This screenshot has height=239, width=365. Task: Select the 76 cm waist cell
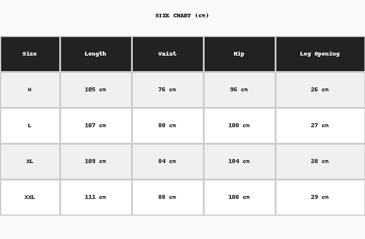pos(168,90)
